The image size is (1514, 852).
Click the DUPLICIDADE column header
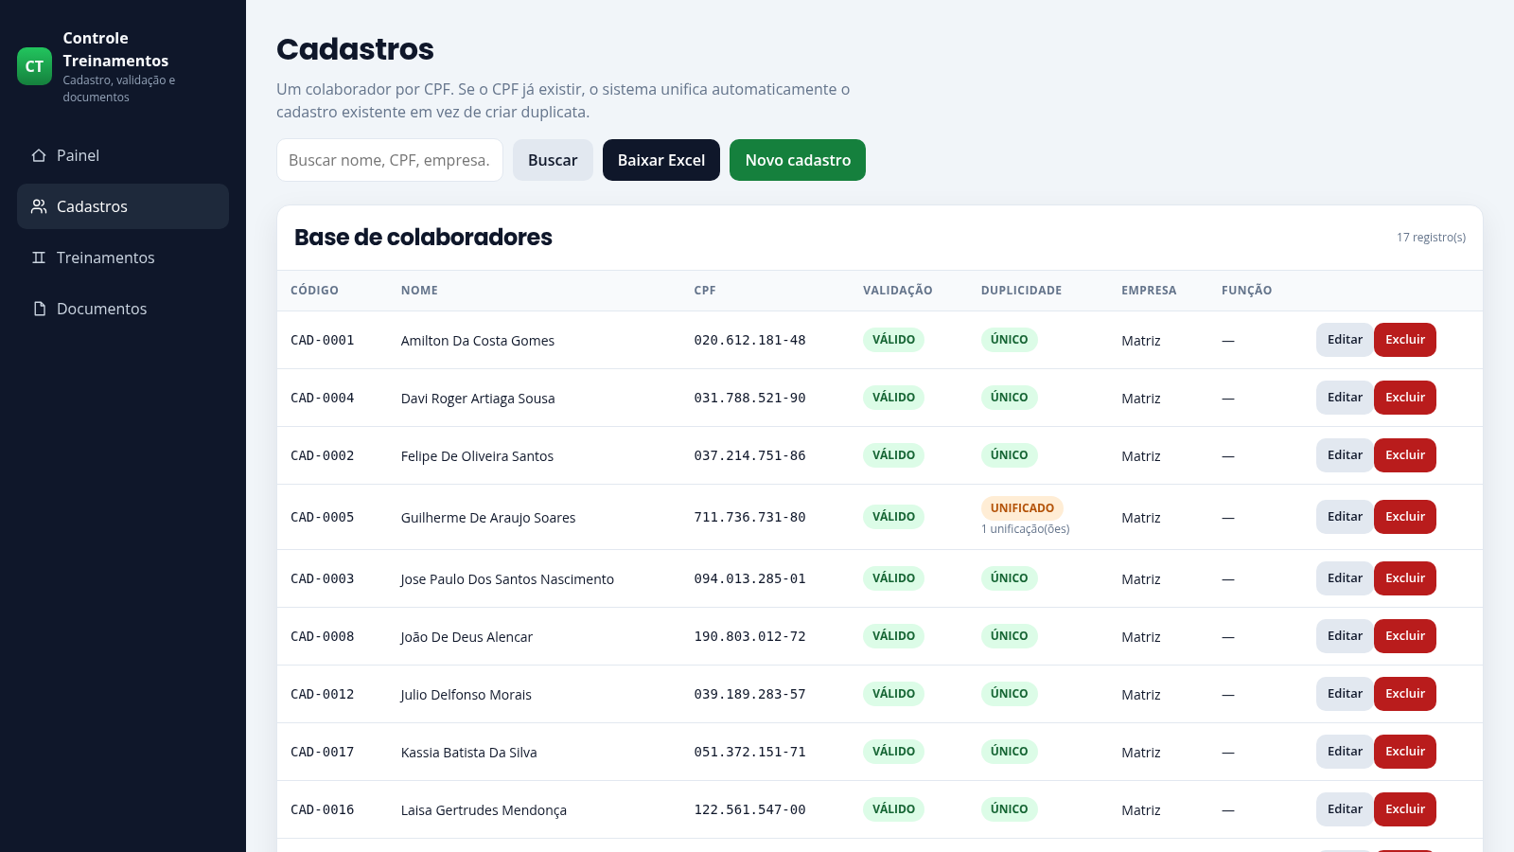(1021, 291)
